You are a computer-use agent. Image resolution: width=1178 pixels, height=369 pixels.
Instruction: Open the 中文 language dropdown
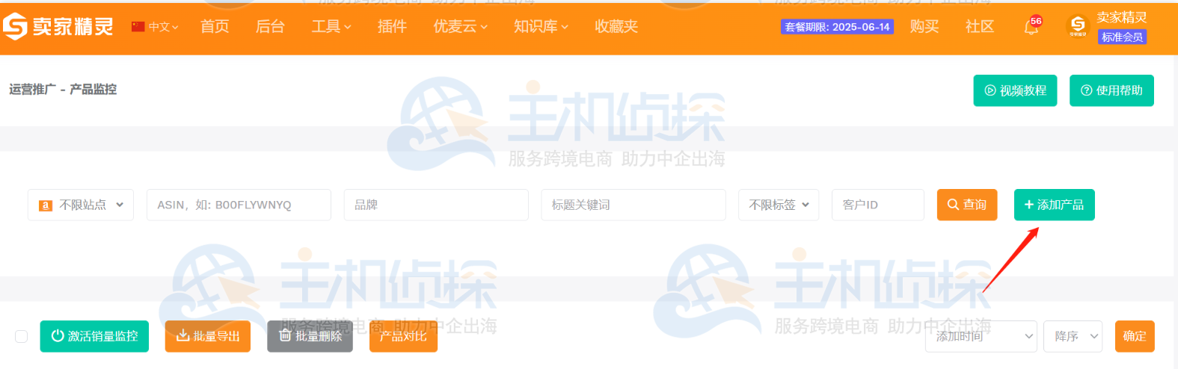(156, 27)
